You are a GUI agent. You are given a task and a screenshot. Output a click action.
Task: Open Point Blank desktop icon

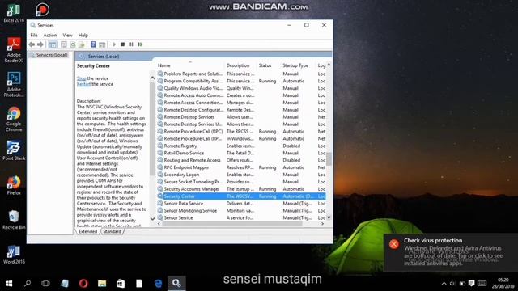[14, 150]
